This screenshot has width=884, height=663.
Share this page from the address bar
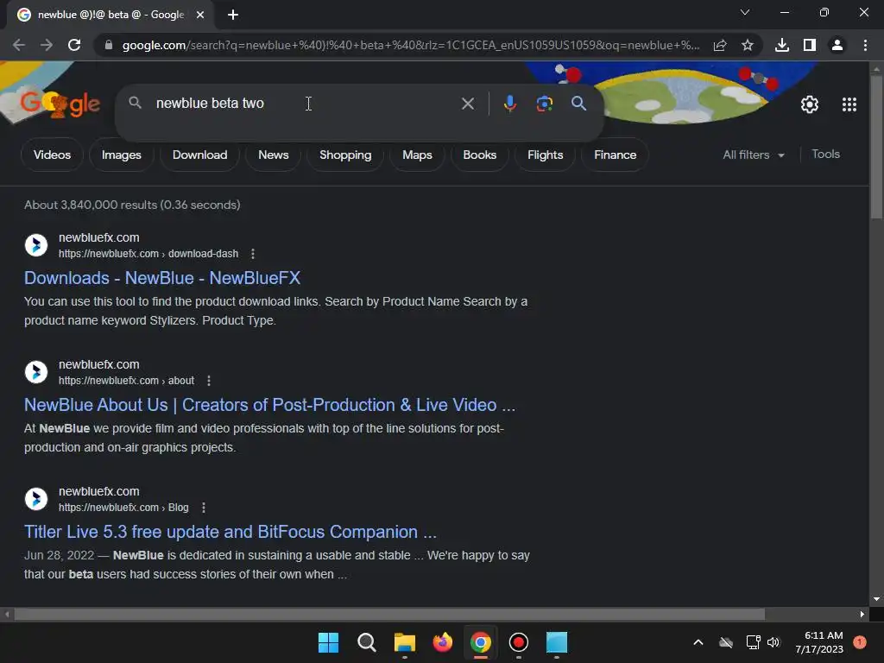720,45
